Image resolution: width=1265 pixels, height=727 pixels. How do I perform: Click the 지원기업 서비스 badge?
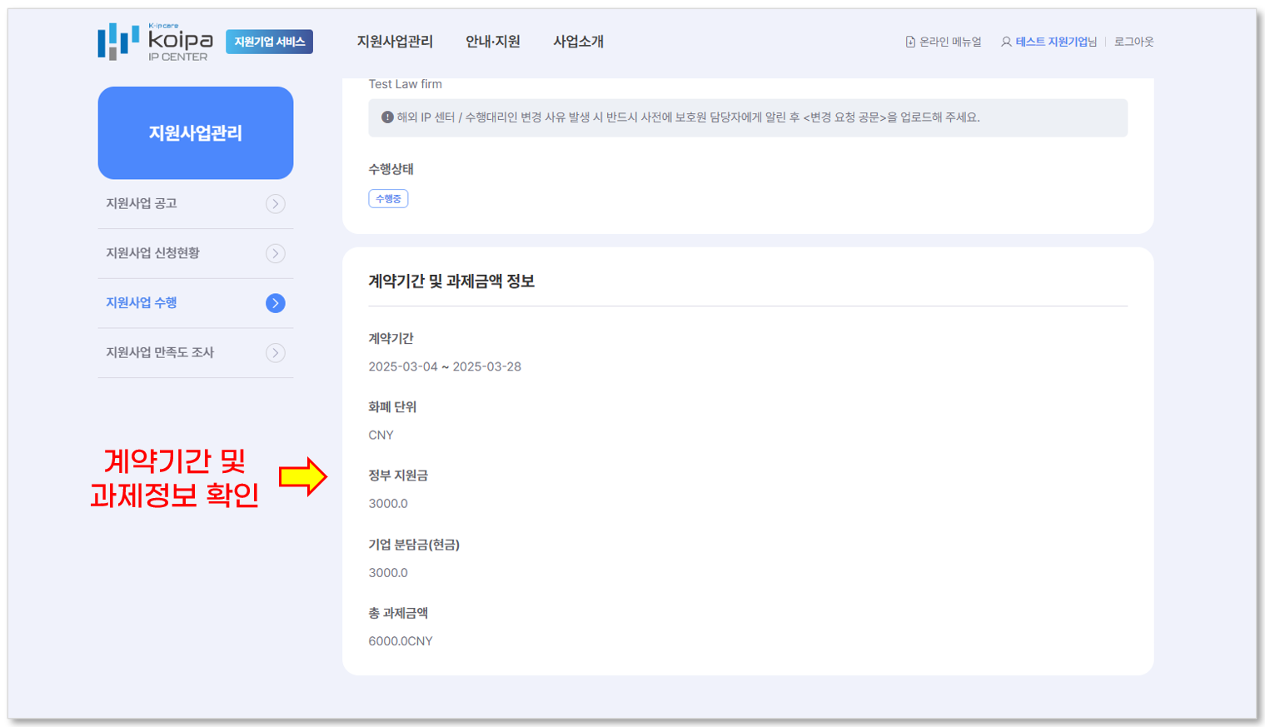pyautogui.click(x=269, y=42)
